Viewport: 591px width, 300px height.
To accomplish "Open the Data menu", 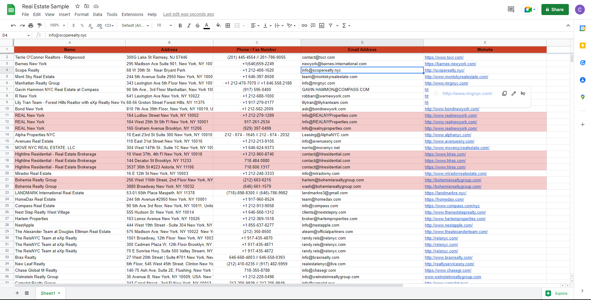I will 98,14.
